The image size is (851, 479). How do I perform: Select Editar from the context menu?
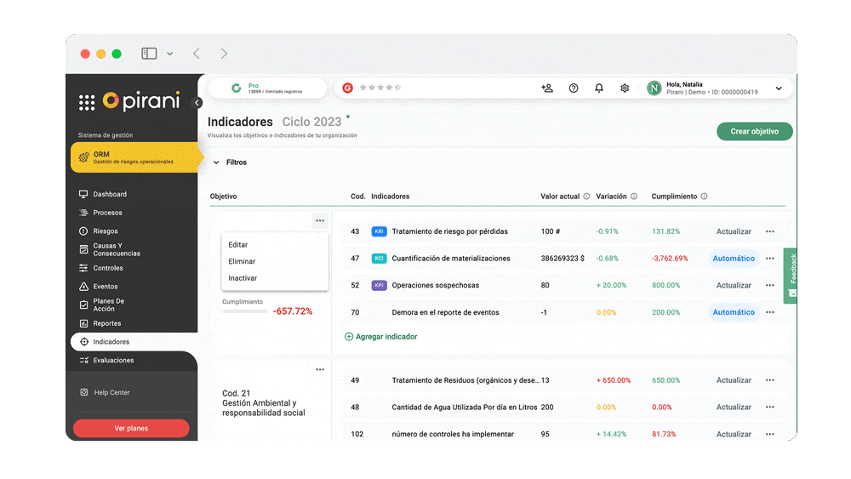[x=238, y=245]
